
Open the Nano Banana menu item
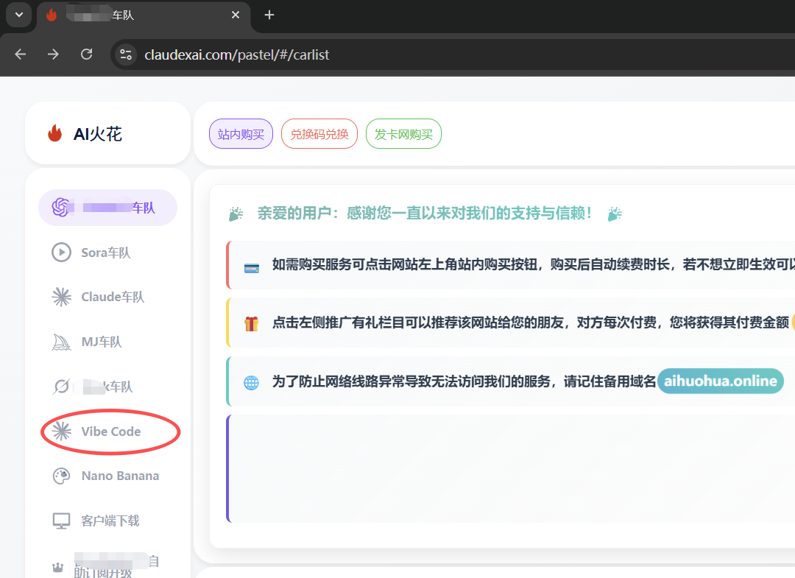[119, 476]
